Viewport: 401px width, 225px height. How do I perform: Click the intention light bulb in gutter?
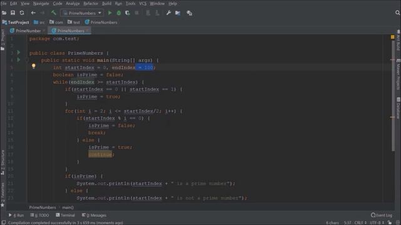click(x=33, y=66)
